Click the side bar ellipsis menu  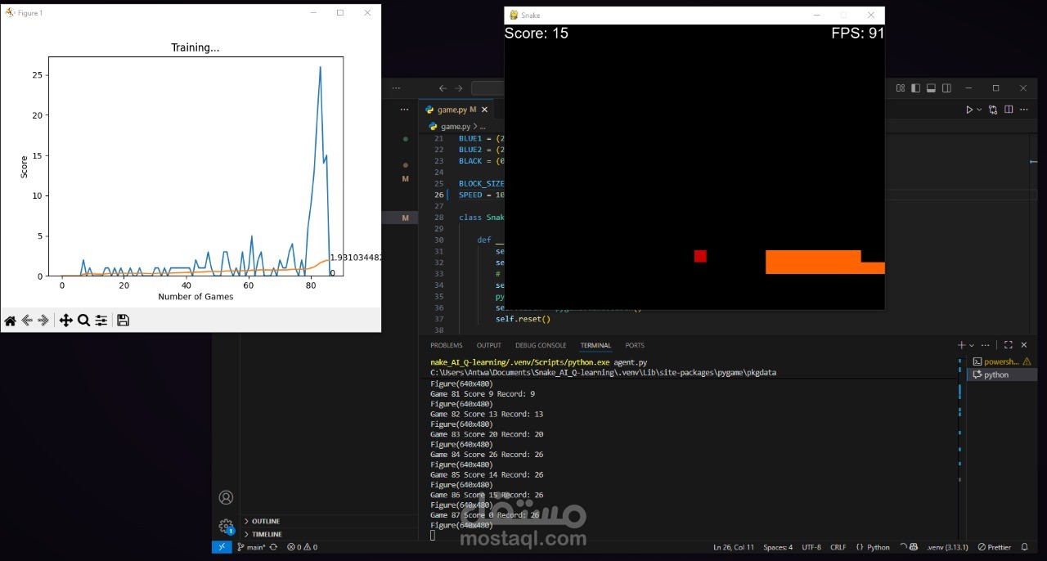tap(404, 110)
